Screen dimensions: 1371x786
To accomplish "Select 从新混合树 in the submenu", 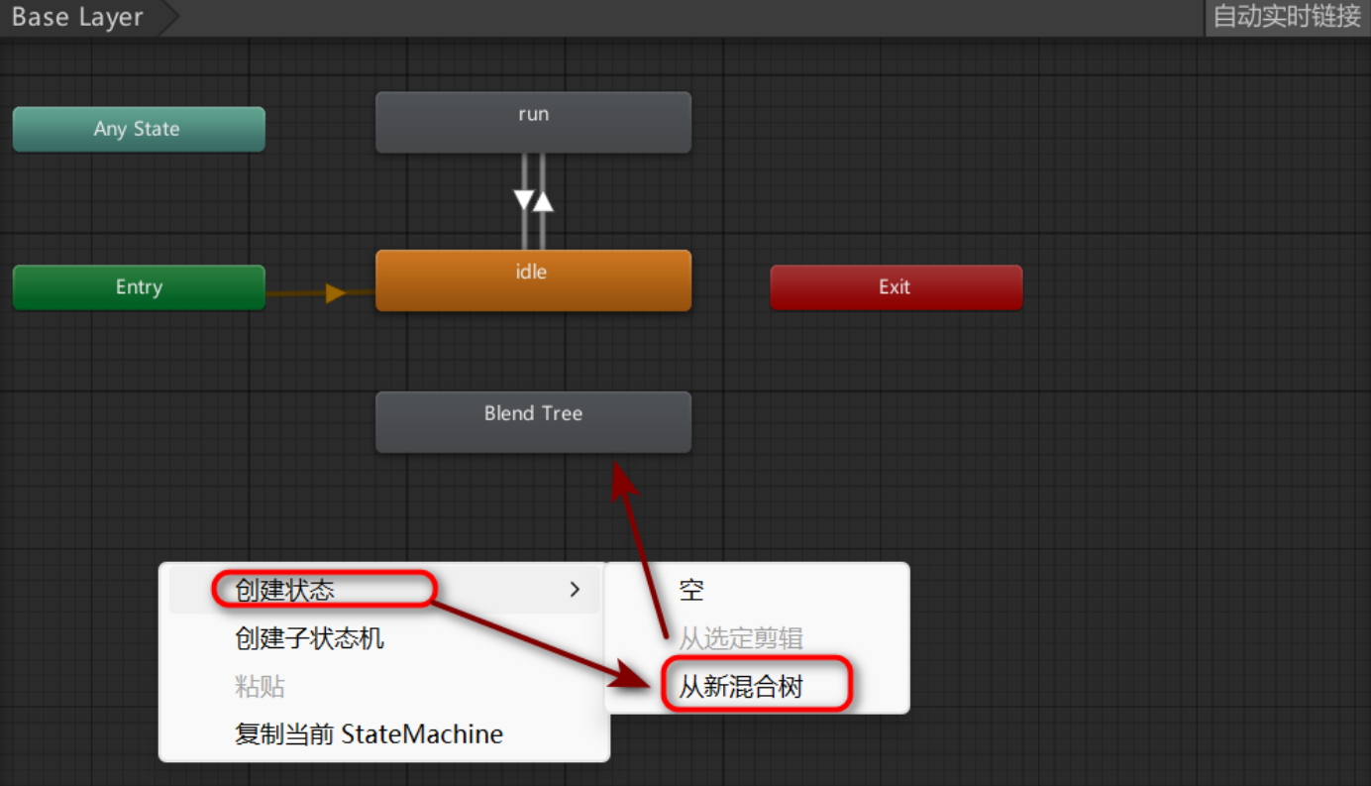I will [757, 686].
